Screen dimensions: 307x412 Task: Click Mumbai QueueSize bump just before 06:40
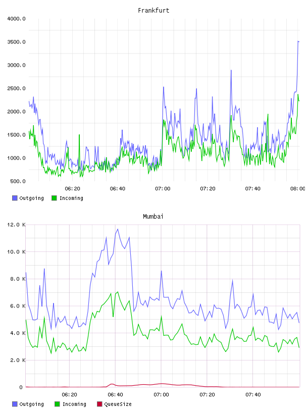tap(112, 384)
